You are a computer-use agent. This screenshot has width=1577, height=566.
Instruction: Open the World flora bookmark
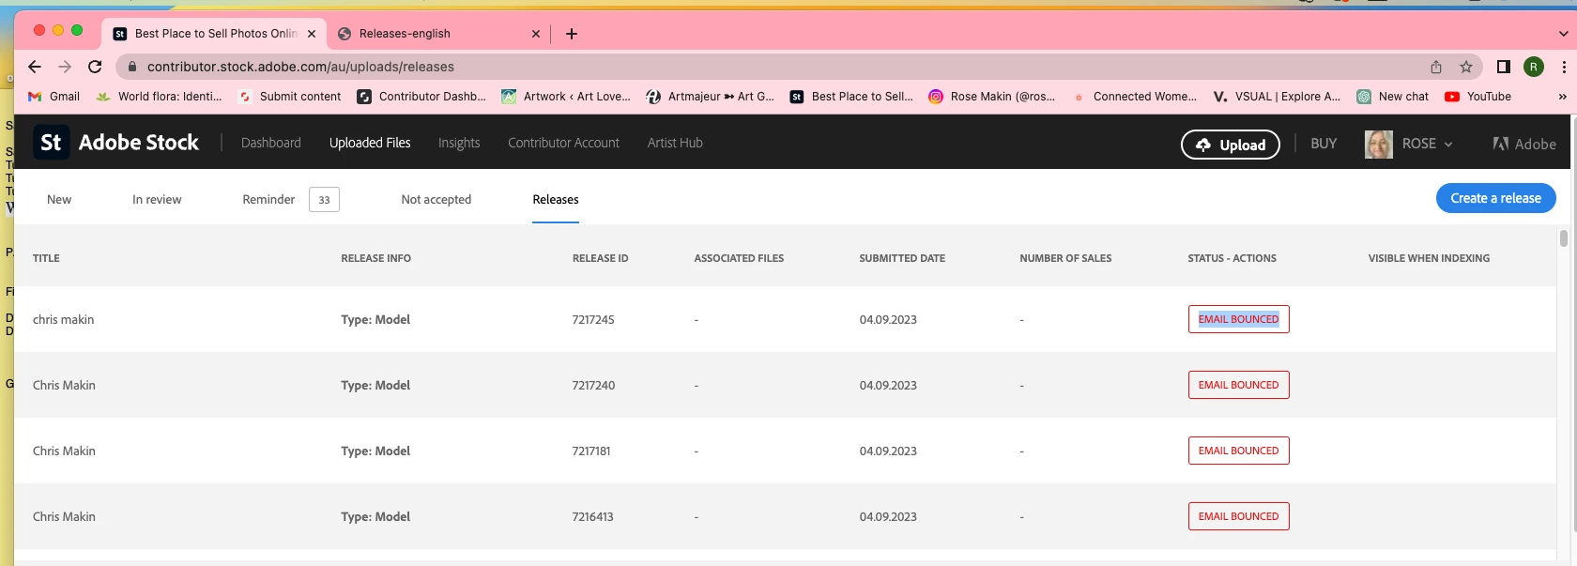click(x=160, y=97)
